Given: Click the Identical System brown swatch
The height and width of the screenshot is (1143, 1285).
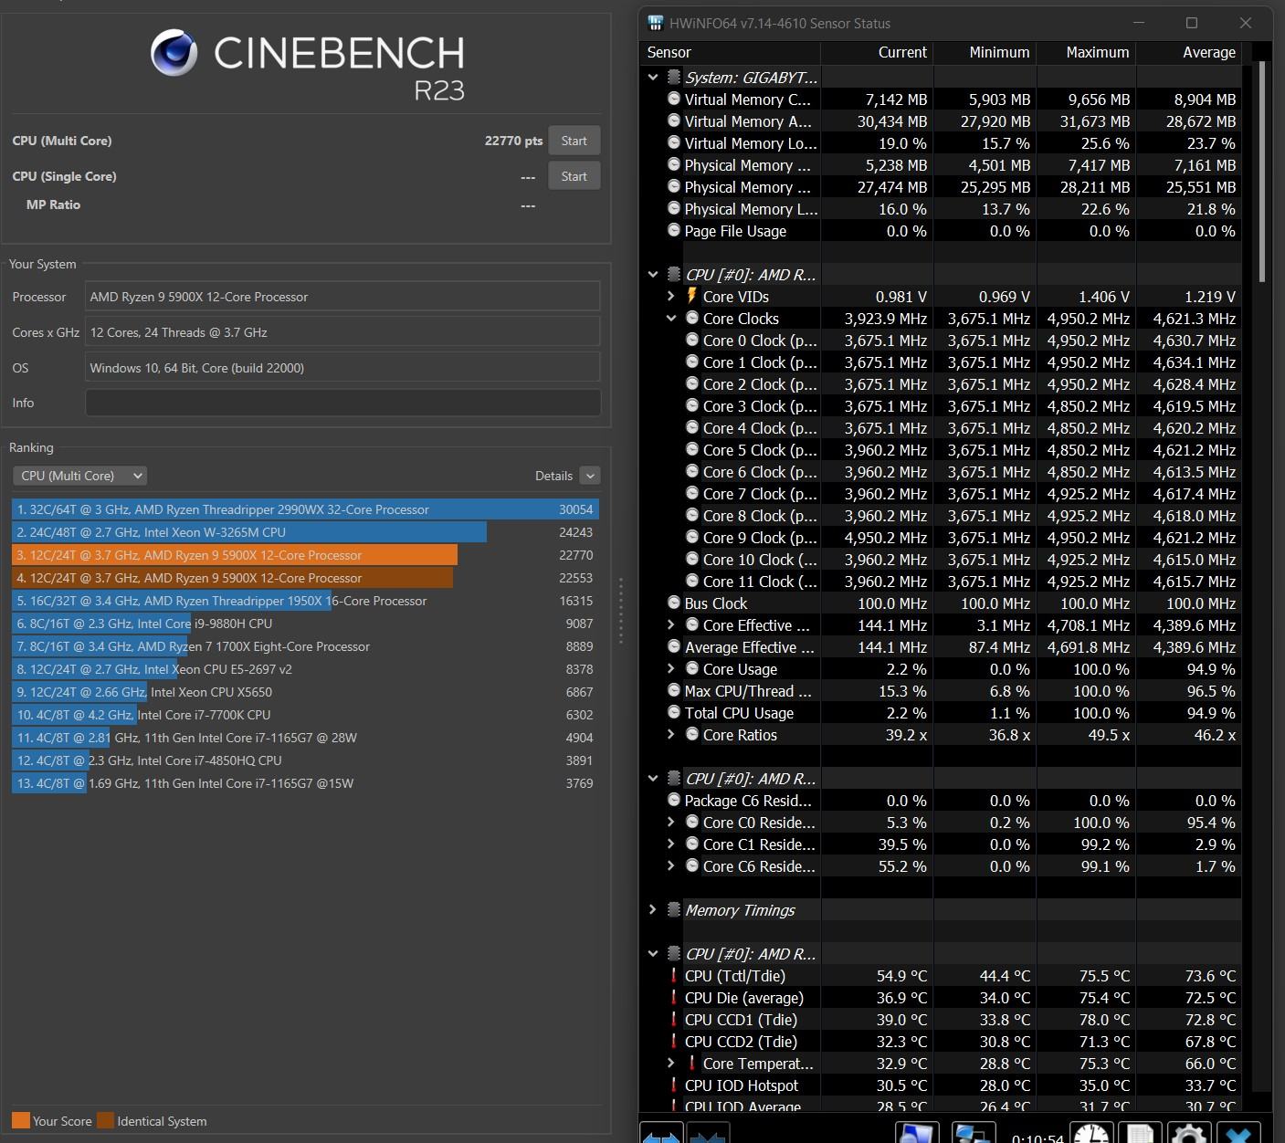Looking at the screenshot, I should tap(105, 1120).
